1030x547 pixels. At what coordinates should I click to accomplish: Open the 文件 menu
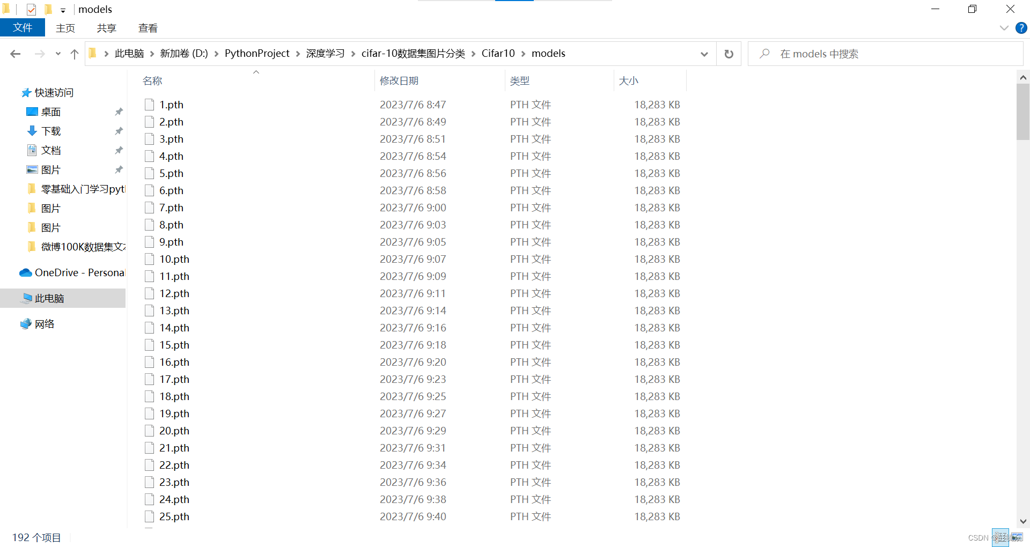click(23, 27)
